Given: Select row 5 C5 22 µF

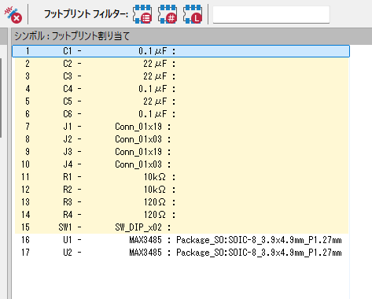Looking at the screenshot, I should point(181,102).
